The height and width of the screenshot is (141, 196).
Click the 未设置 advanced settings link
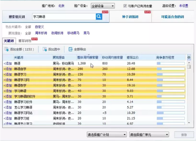(x=183, y=6)
